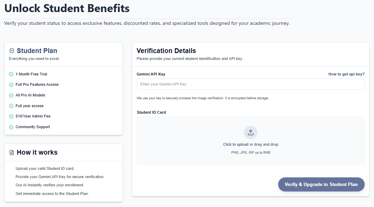Open the 'How to get api key?' link
The width and height of the screenshot is (374, 207).
click(346, 74)
